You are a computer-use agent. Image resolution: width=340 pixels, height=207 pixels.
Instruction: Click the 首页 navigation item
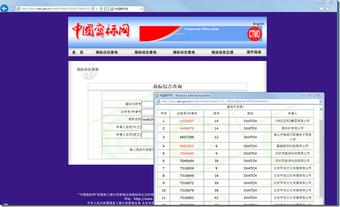(78, 52)
